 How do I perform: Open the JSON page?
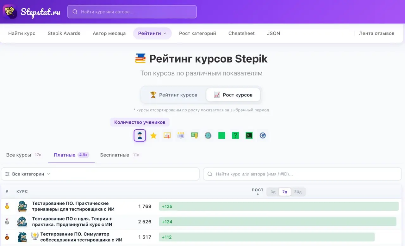click(273, 33)
